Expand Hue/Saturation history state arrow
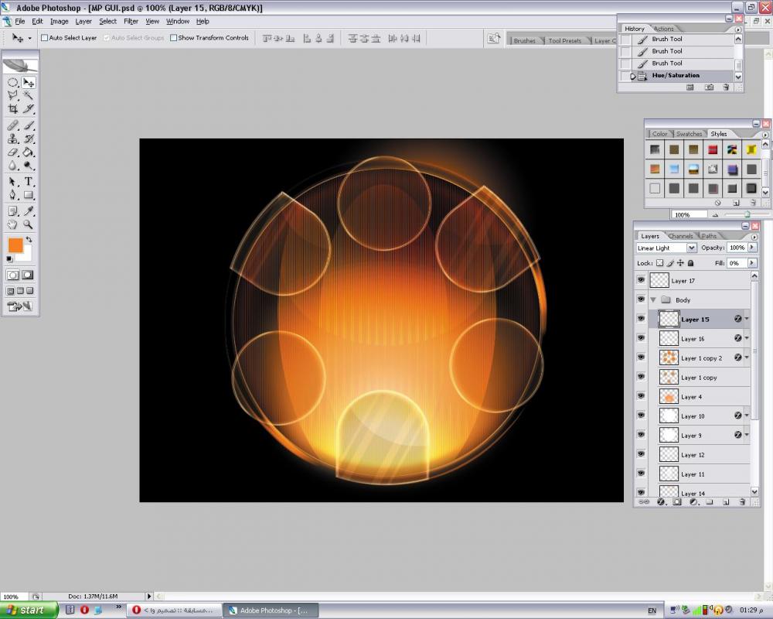The width and height of the screenshot is (773, 619). [633, 76]
